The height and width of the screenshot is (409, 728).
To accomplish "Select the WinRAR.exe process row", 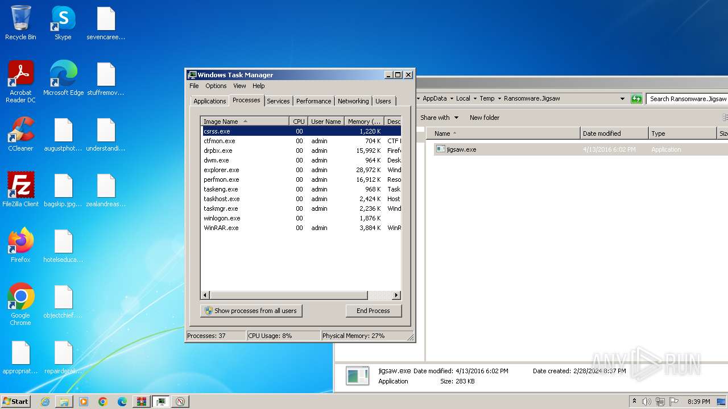I will point(301,228).
